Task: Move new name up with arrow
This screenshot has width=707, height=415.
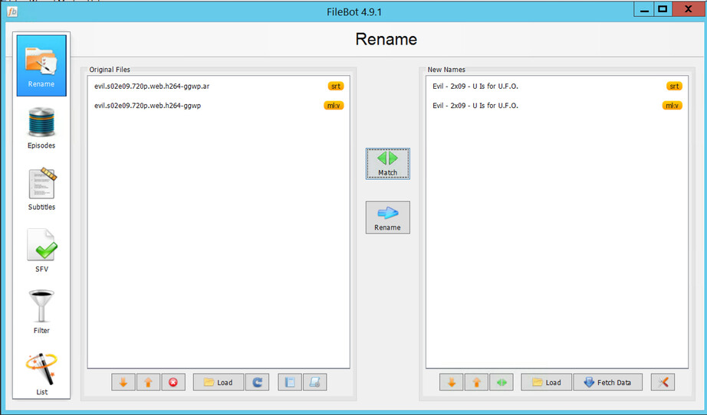Action: 477,383
